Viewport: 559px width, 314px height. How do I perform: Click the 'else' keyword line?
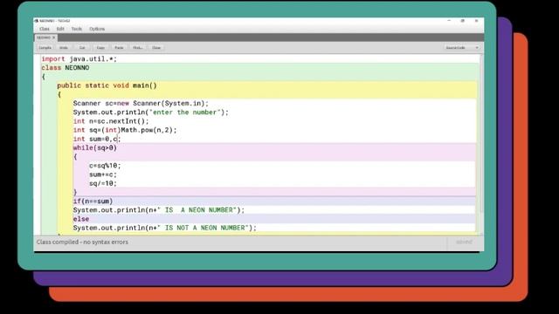[81, 219]
